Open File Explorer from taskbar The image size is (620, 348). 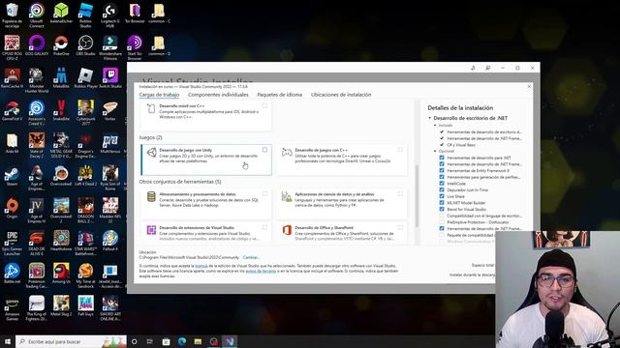click(x=198, y=341)
